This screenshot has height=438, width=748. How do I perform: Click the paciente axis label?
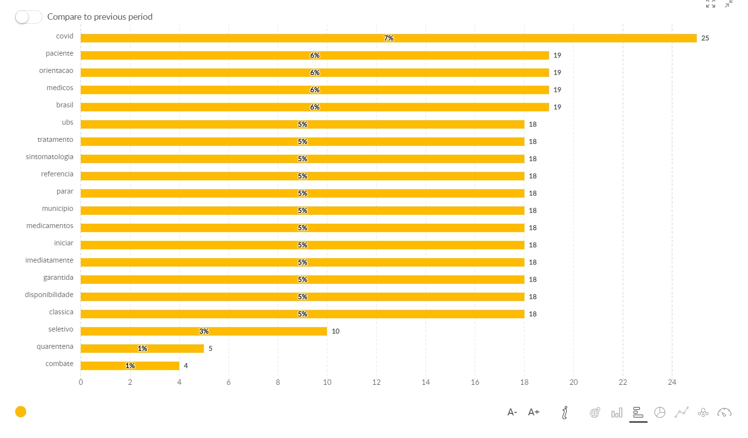[60, 53]
